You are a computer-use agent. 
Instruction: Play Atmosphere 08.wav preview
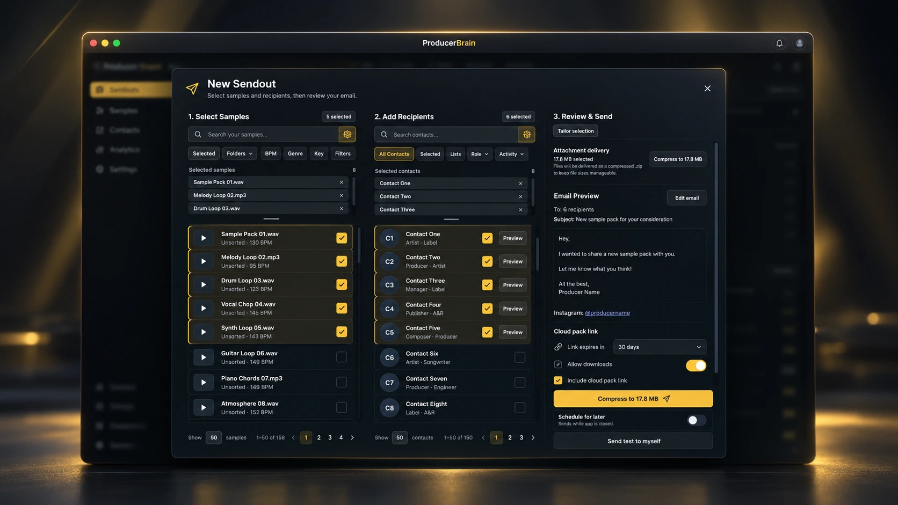pos(204,408)
